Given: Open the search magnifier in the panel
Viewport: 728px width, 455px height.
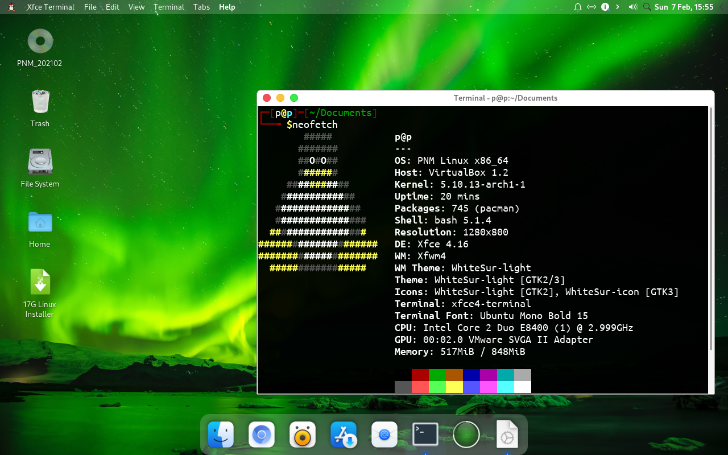Looking at the screenshot, I should tap(647, 7).
